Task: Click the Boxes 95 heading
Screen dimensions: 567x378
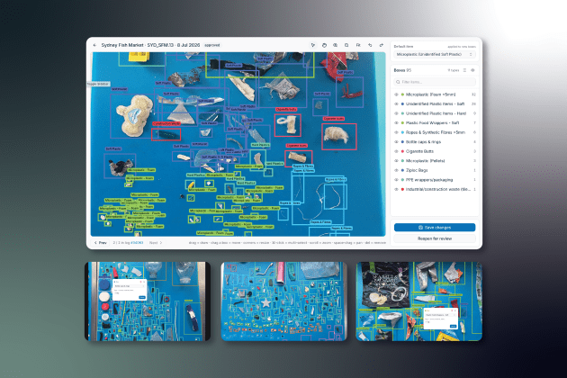Action: pyautogui.click(x=402, y=70)
